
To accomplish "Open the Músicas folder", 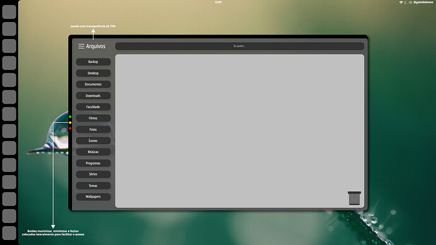I will click(x=93, y=152).
